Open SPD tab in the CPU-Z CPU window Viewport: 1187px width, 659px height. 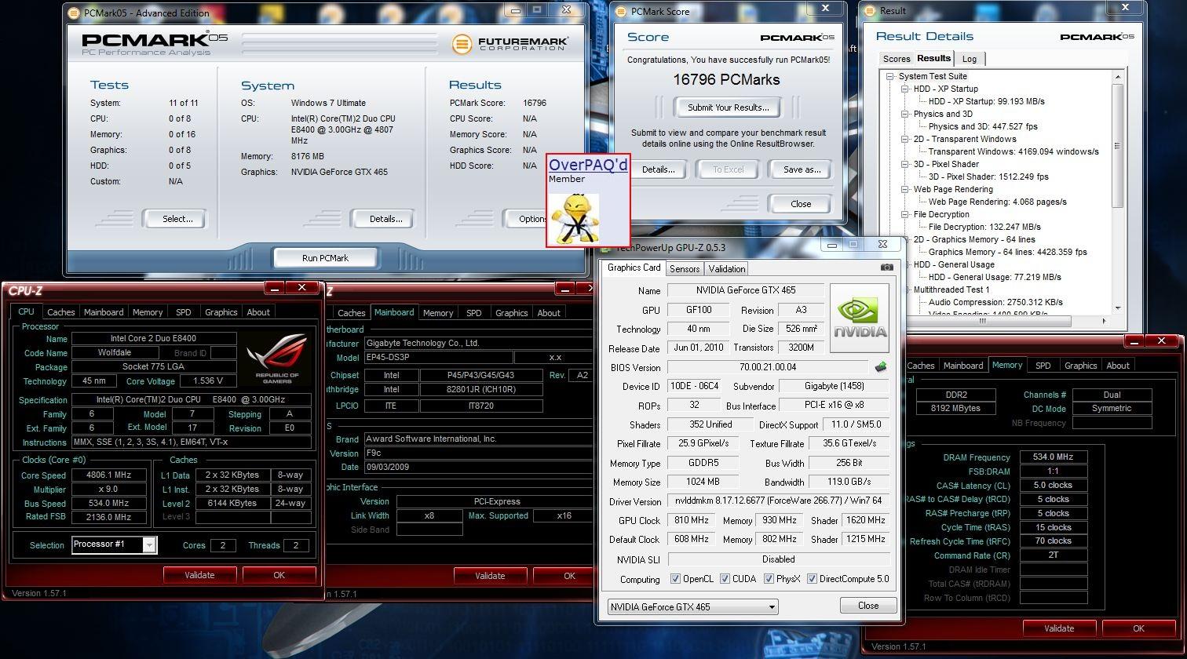tap(183, 312)
